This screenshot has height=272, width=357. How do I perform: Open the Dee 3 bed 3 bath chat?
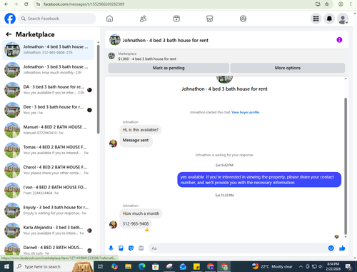[x=48, y=110]
